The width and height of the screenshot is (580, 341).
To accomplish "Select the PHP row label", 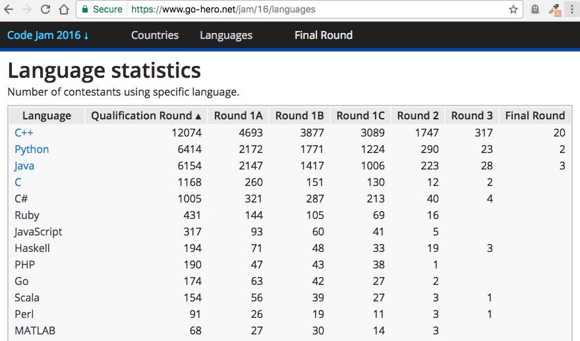I will coord(25,264).
